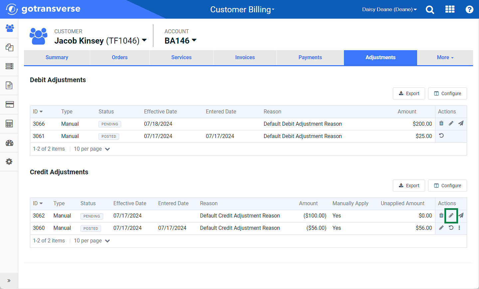Click the customer group icon beside Jacob Kinsey
The image size is (479, 289).
[x=39, y=36]
